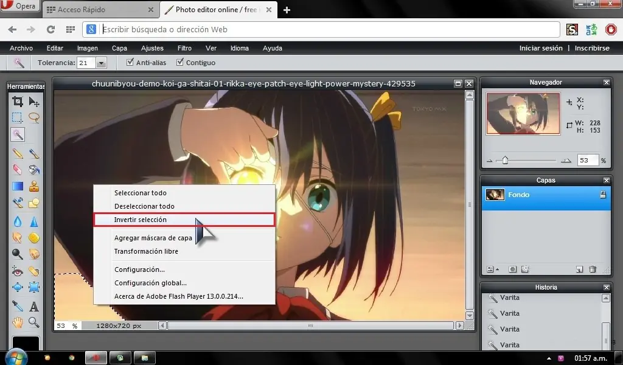Select the Blur droplet tool

(x=18, y=221)
